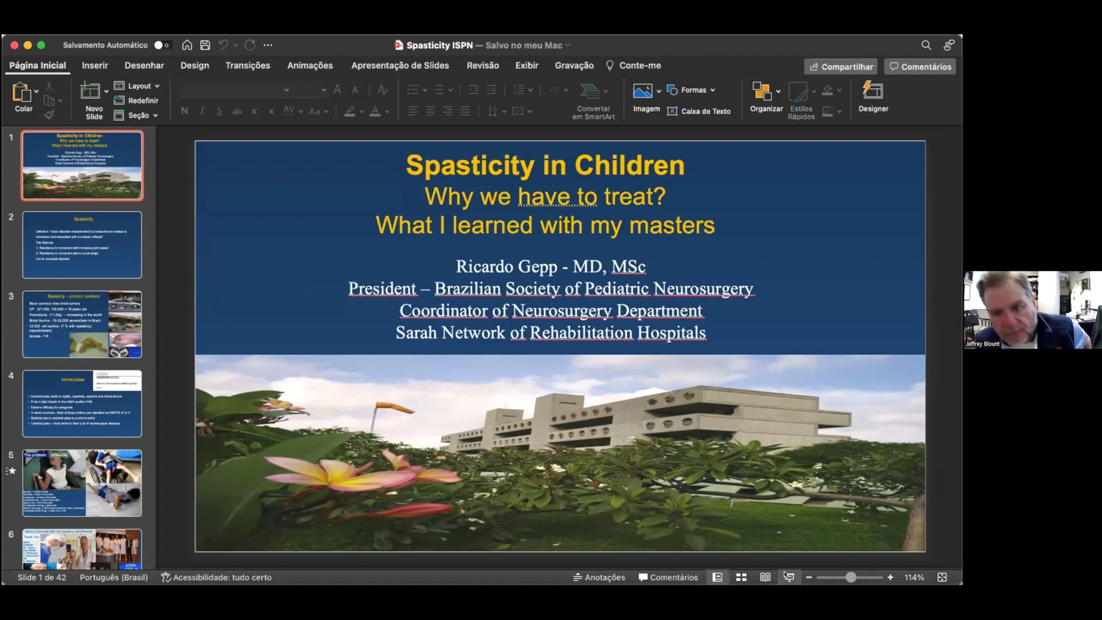Expand document title location chevron
This screenshot has width=1102, height=620.
[568, 45]
